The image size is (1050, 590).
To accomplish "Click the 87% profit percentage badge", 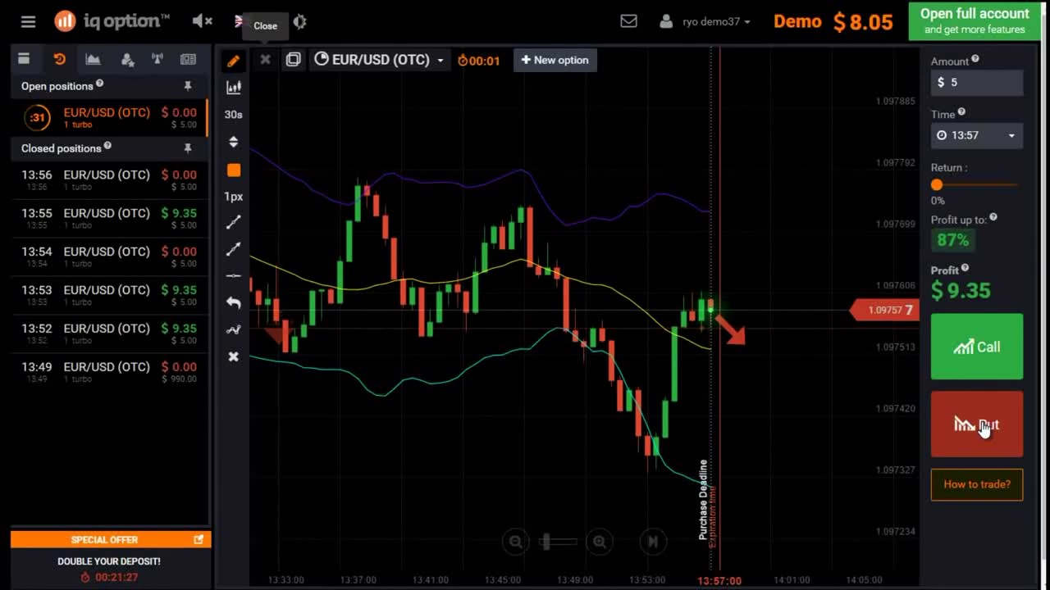I will point(953,240).
